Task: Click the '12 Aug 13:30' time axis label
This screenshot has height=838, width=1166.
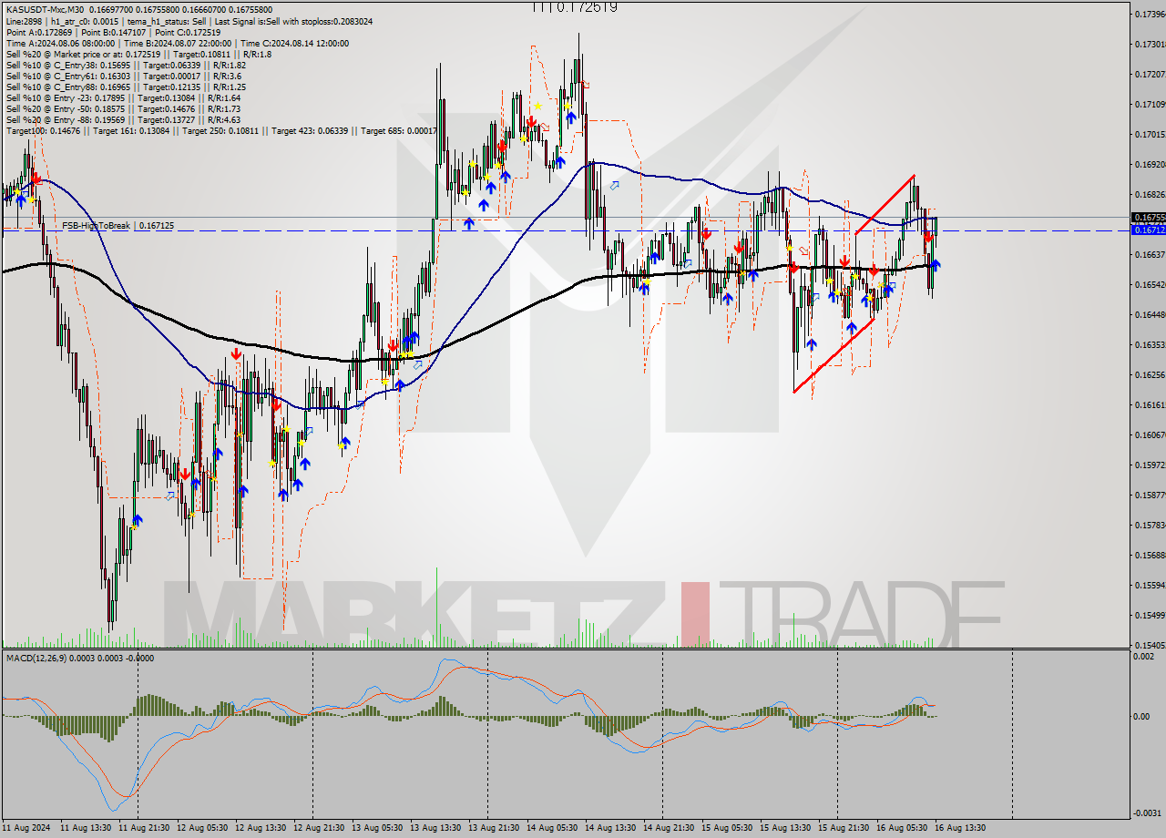Action: (x=259, y=828)
